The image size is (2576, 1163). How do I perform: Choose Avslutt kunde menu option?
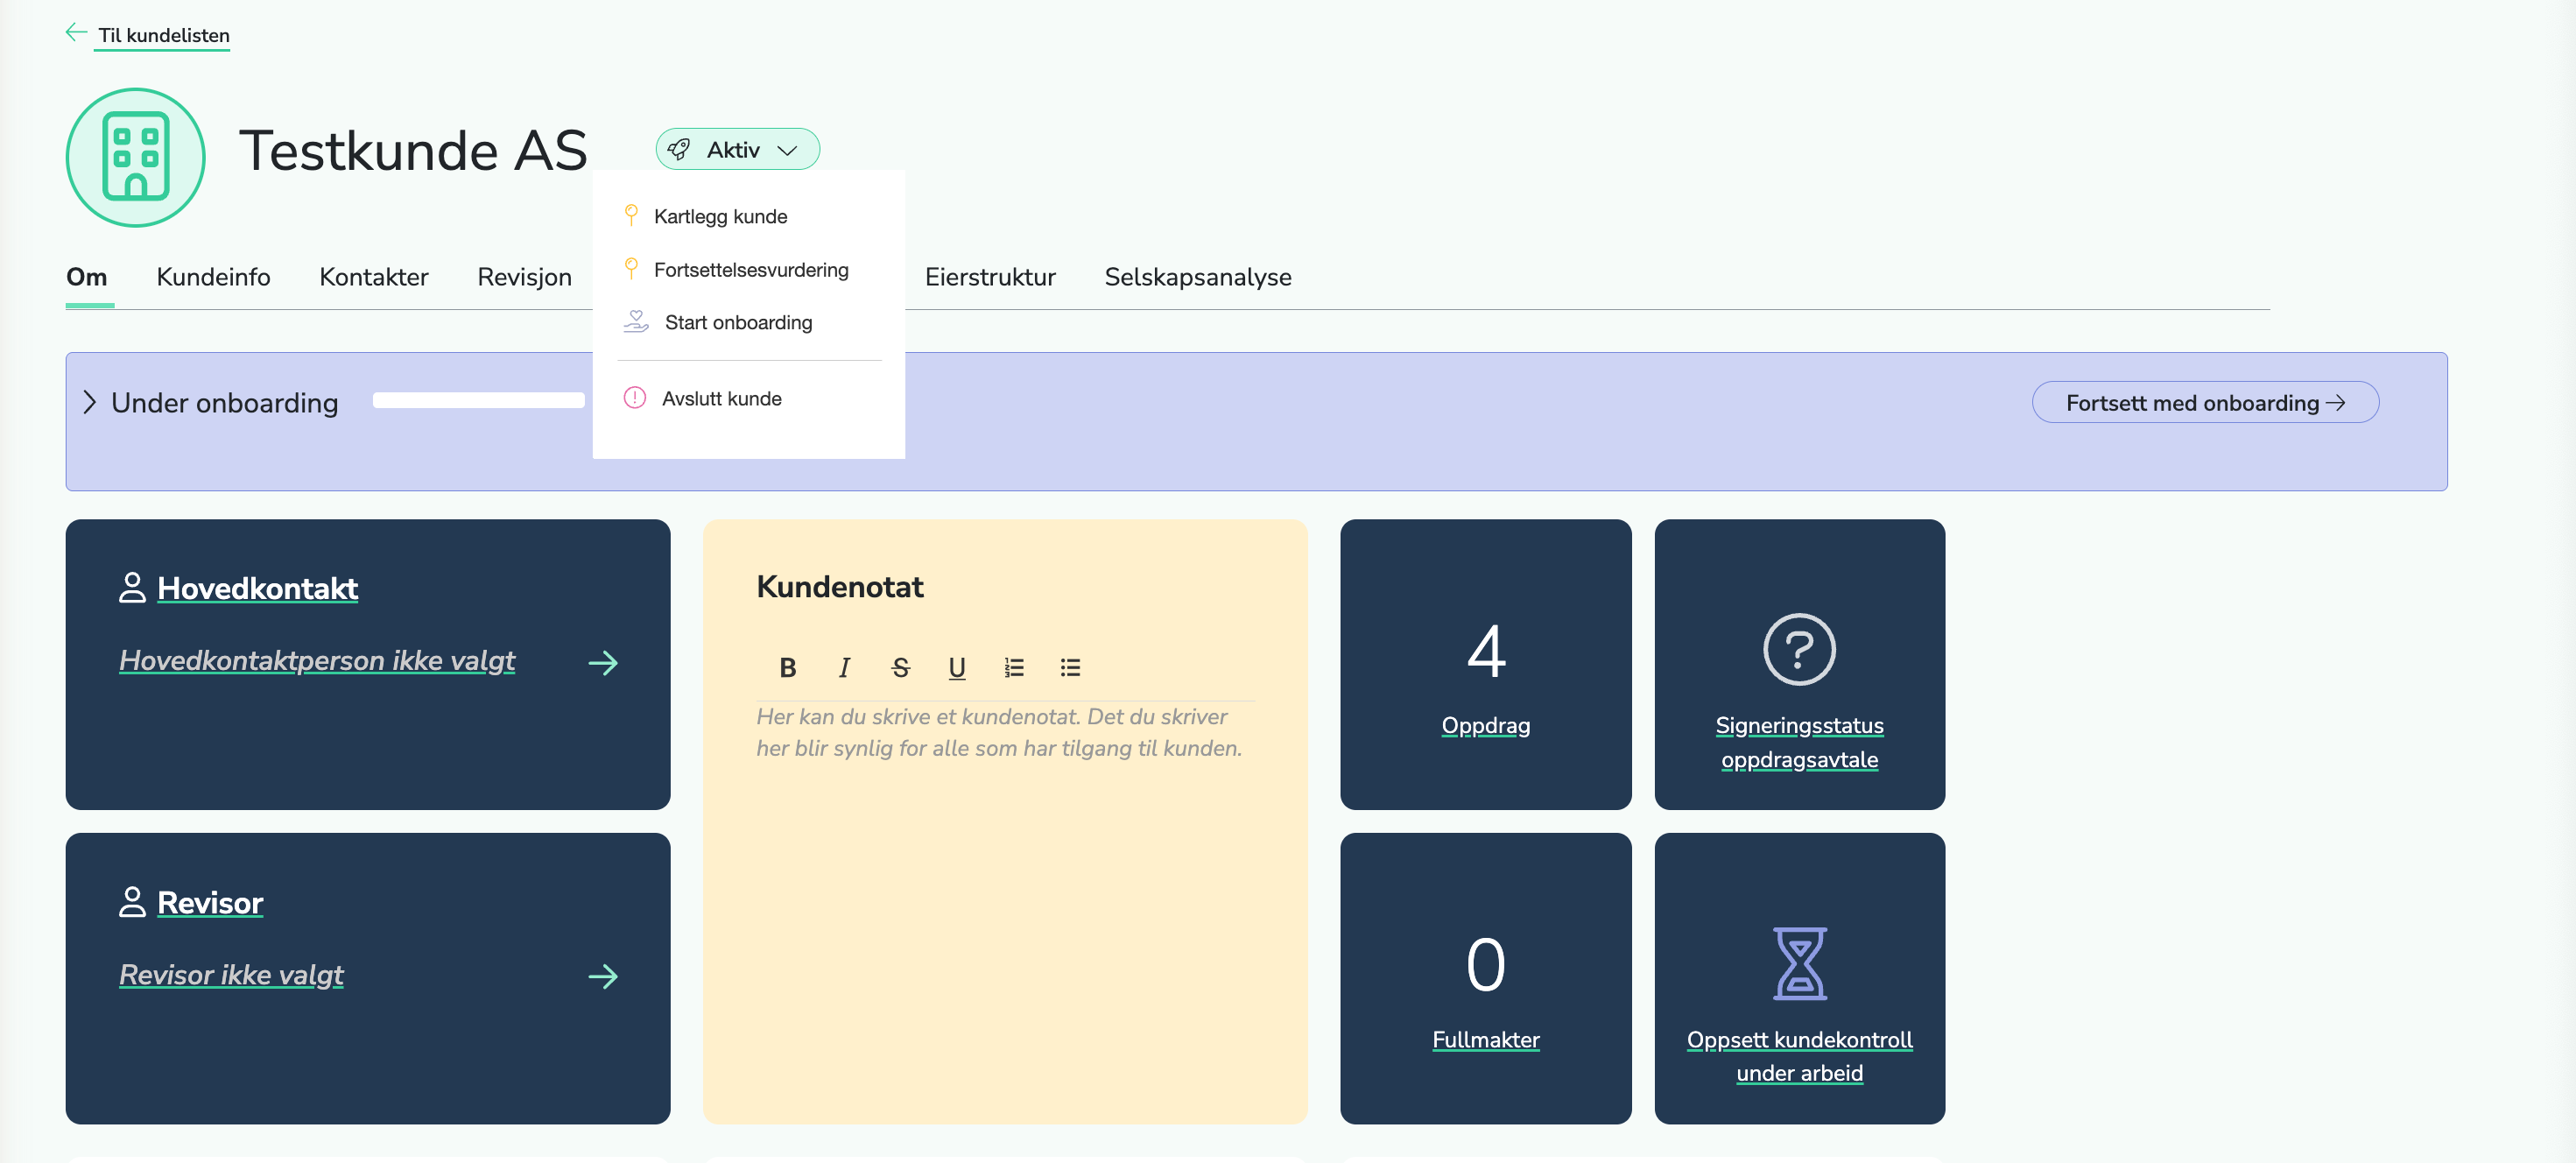coord(721,399)
